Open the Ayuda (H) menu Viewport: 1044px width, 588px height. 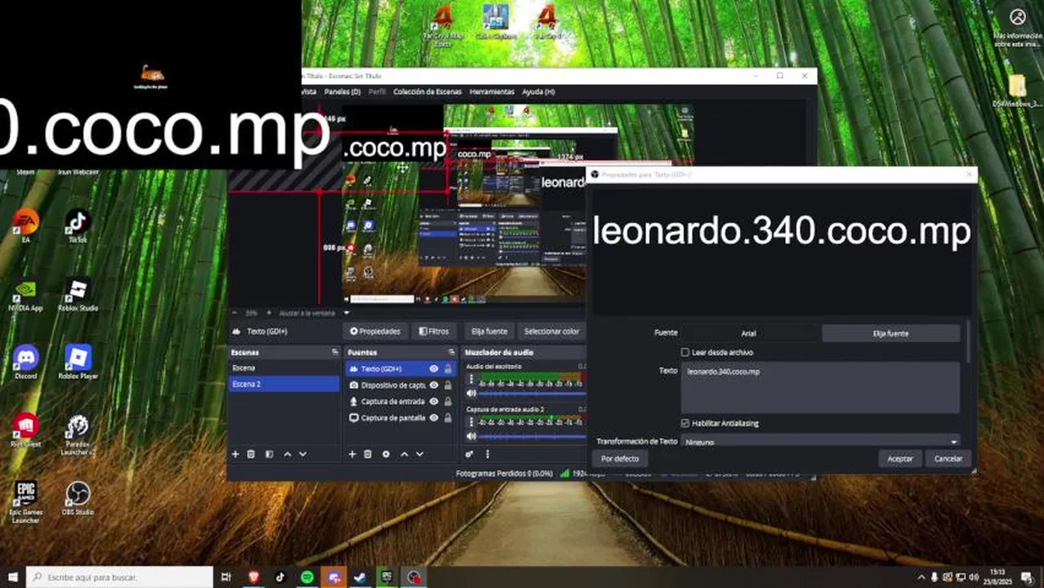coord(538,91)
